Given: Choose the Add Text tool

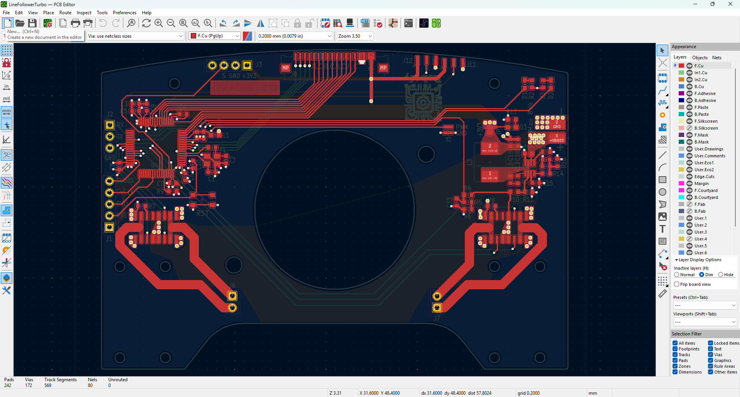Looking at the screenshot, I should pos(663,229).
